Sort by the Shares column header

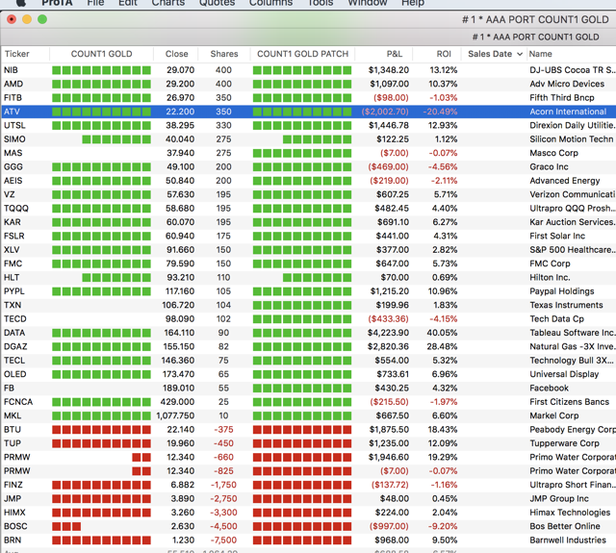pyautogui.click(x=224, y=54)
